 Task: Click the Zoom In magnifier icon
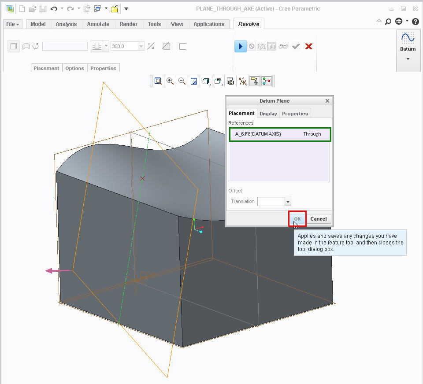170,81
